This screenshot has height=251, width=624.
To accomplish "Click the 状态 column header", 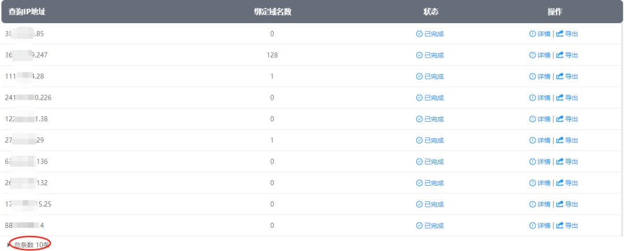I will (x=430, y=12).
